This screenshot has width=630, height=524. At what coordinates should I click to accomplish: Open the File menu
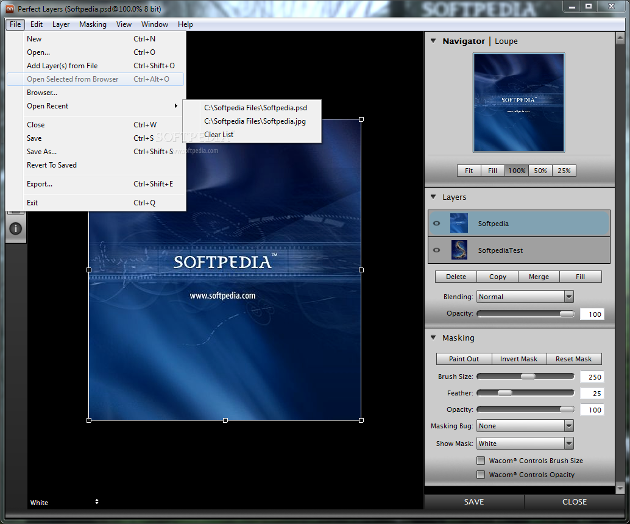click(x=15, y=24)
